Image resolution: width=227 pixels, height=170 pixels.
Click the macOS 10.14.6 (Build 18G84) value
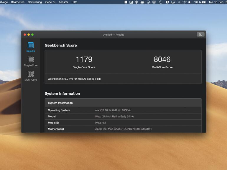coord(113,110)
